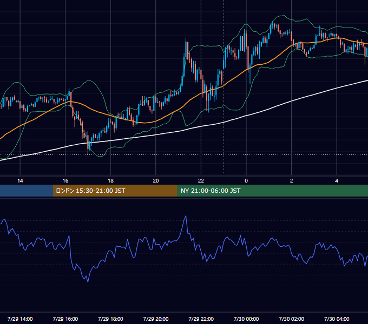Select the 16 hour label on price chart axis
Viewport: 368px width, 324px height.
[65, 181]
